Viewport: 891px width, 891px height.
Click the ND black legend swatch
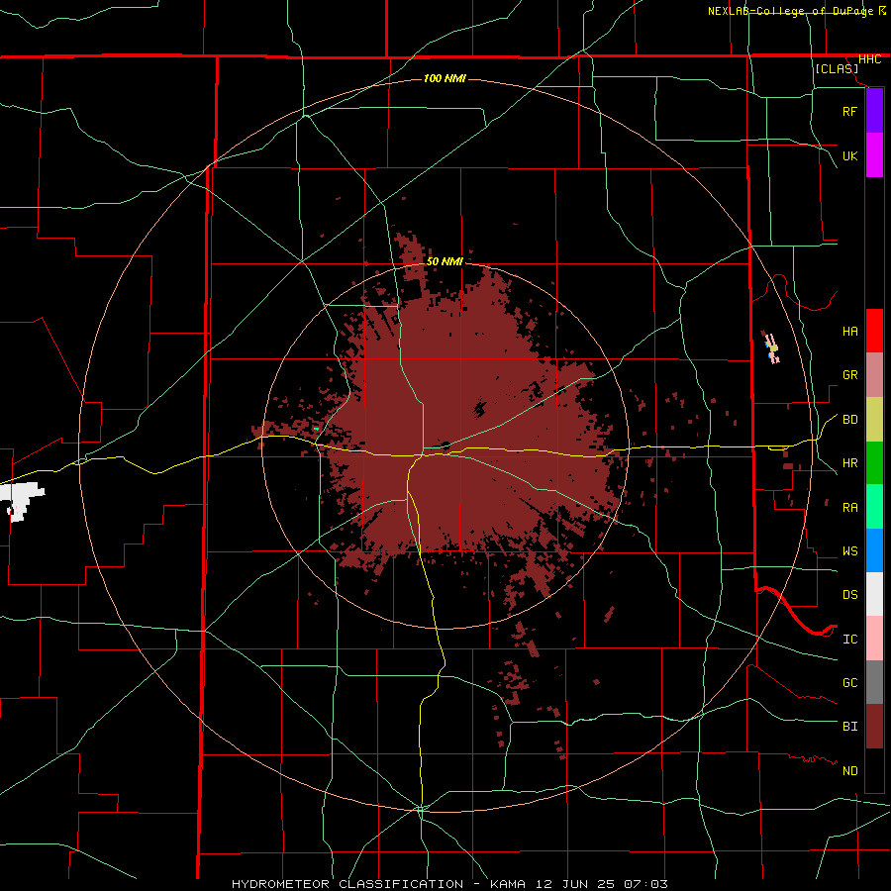pyautogui.click(x=874, y=770)
